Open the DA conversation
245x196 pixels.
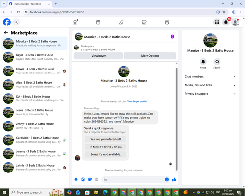34,98
